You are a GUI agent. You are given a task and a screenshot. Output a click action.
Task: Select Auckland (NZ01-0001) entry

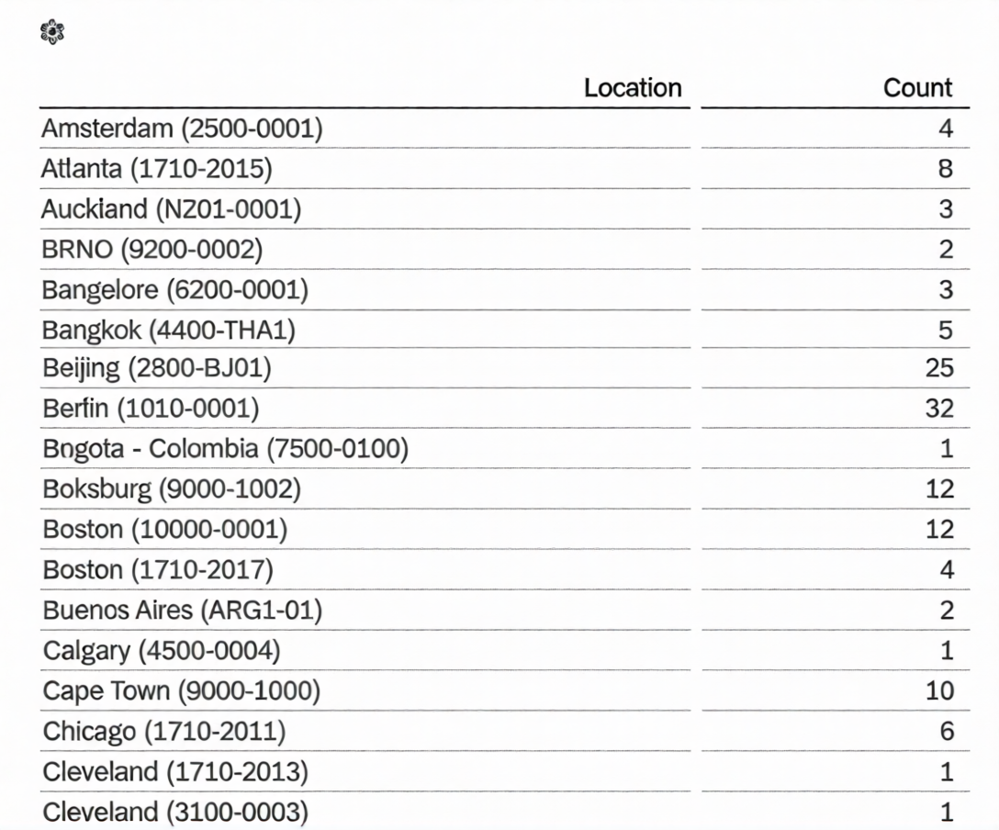[x=171, y=209]
